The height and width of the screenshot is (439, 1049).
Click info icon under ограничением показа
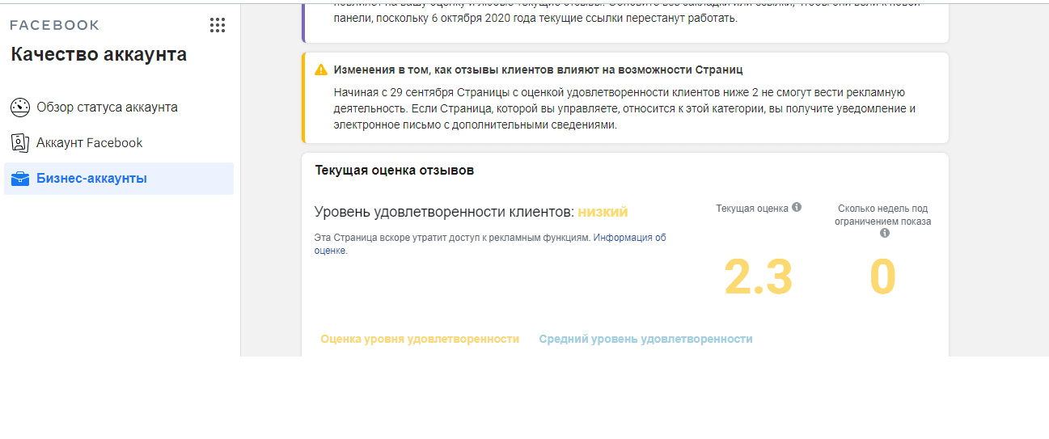pos(885,233)
